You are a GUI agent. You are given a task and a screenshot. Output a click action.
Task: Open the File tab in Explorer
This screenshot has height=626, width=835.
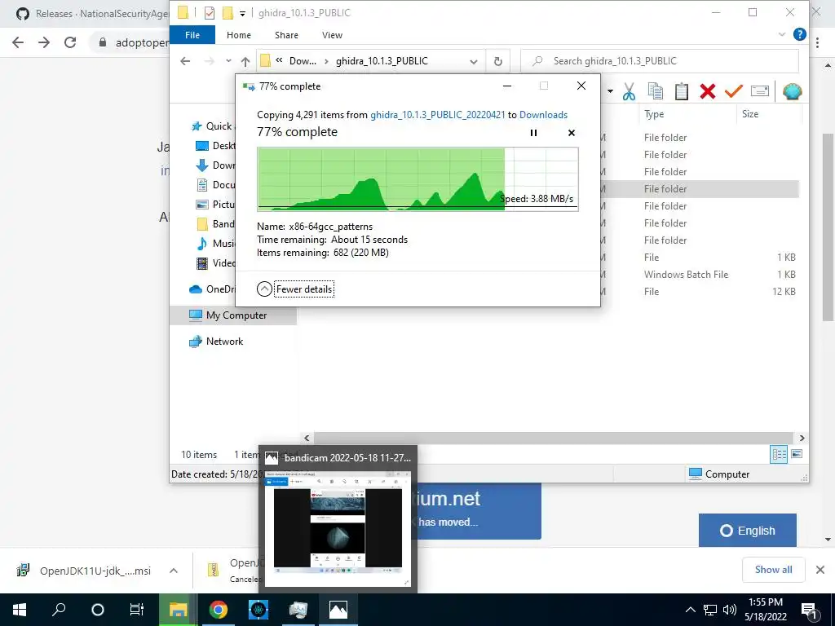(192, 35)
